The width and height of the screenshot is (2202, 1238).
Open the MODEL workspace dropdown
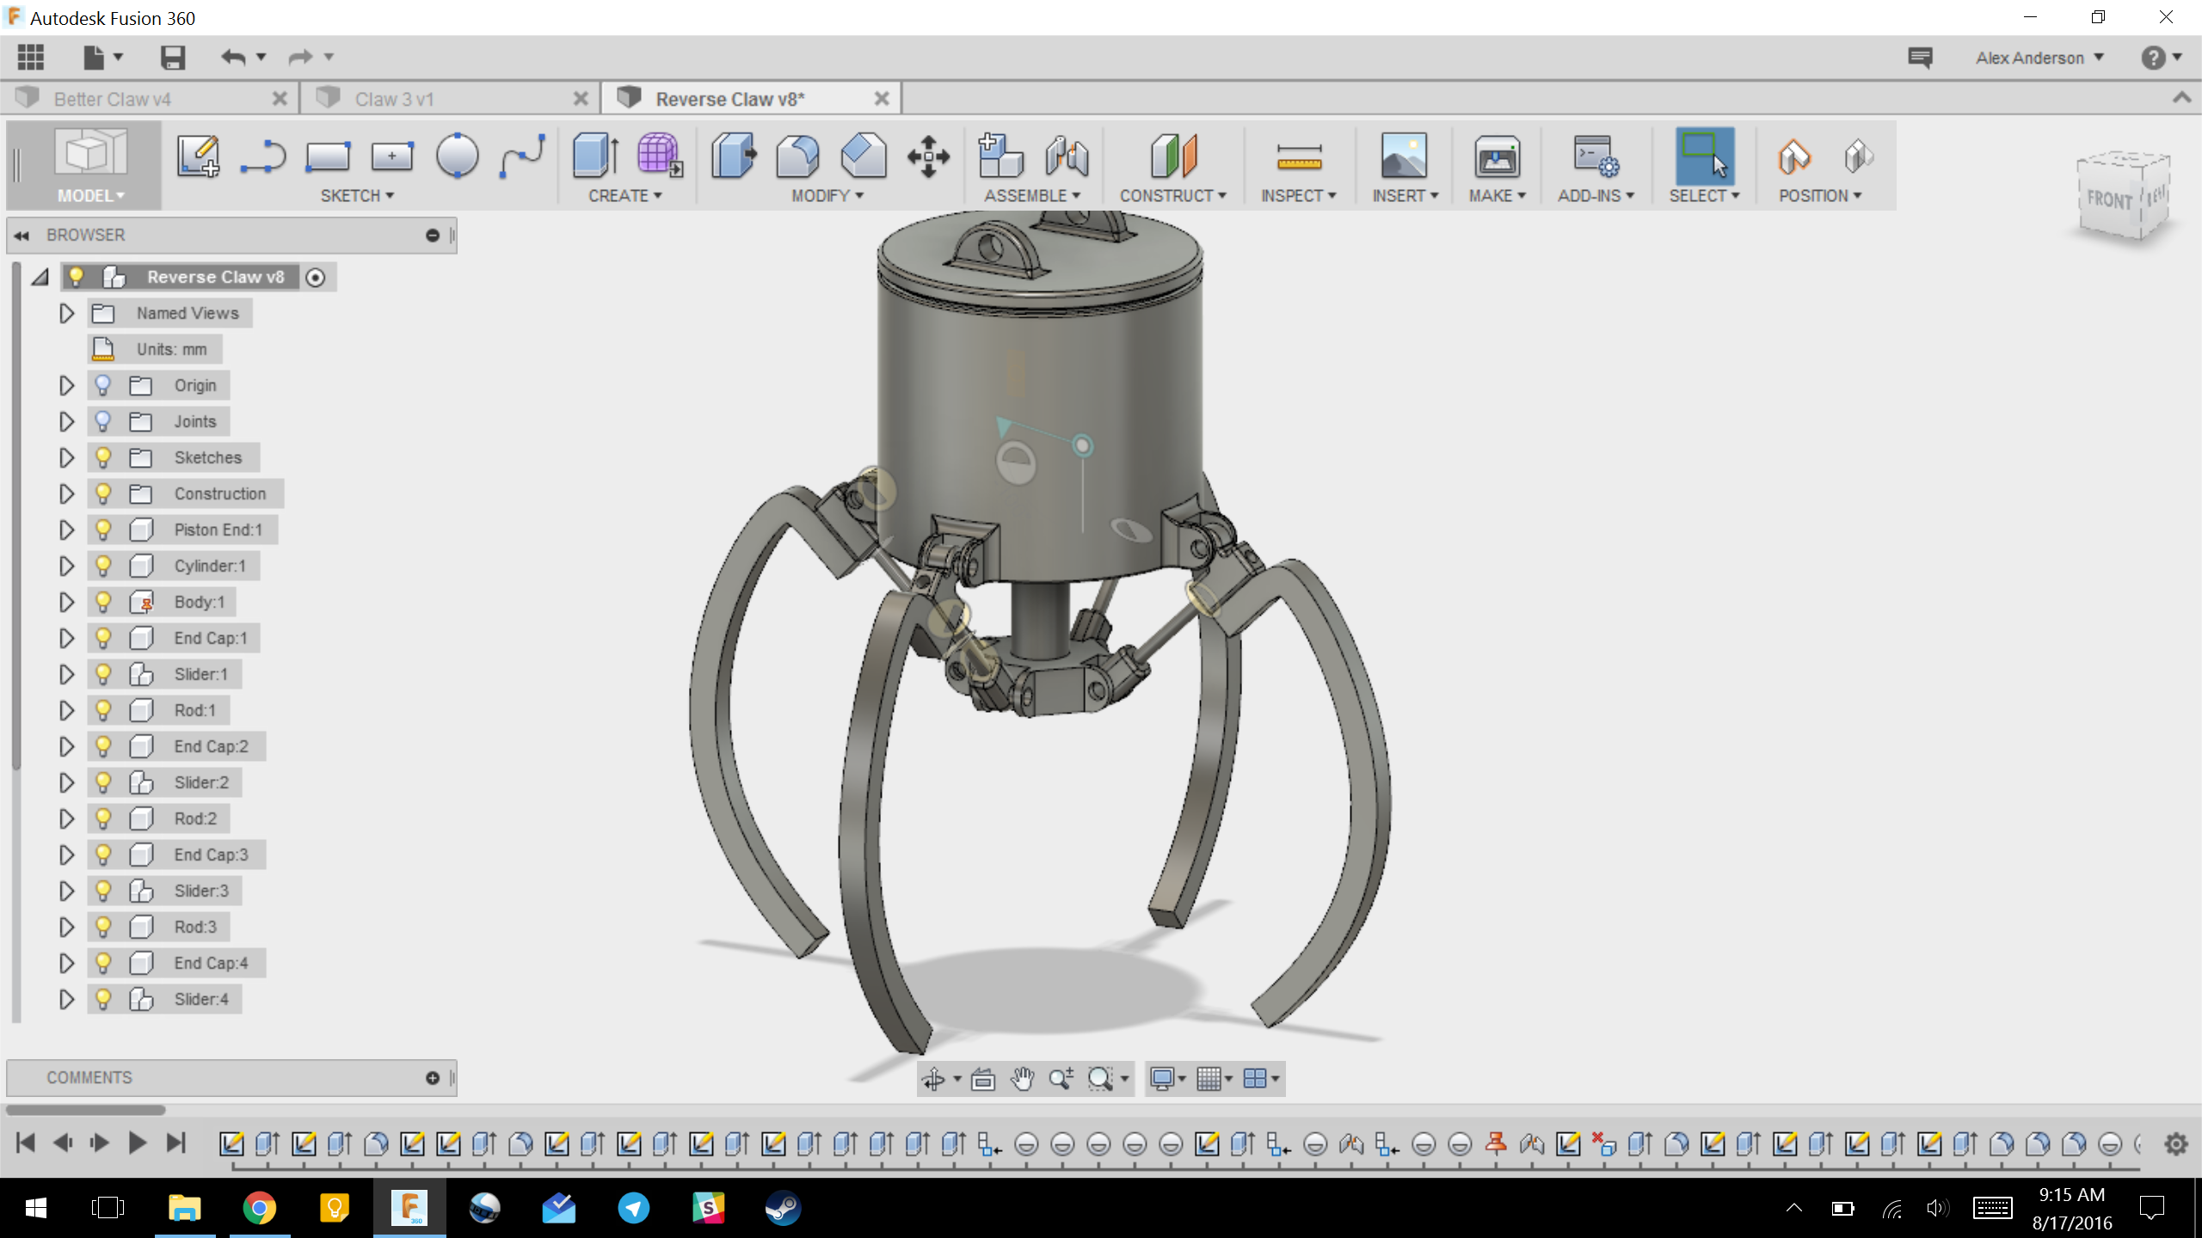point(91,196)
